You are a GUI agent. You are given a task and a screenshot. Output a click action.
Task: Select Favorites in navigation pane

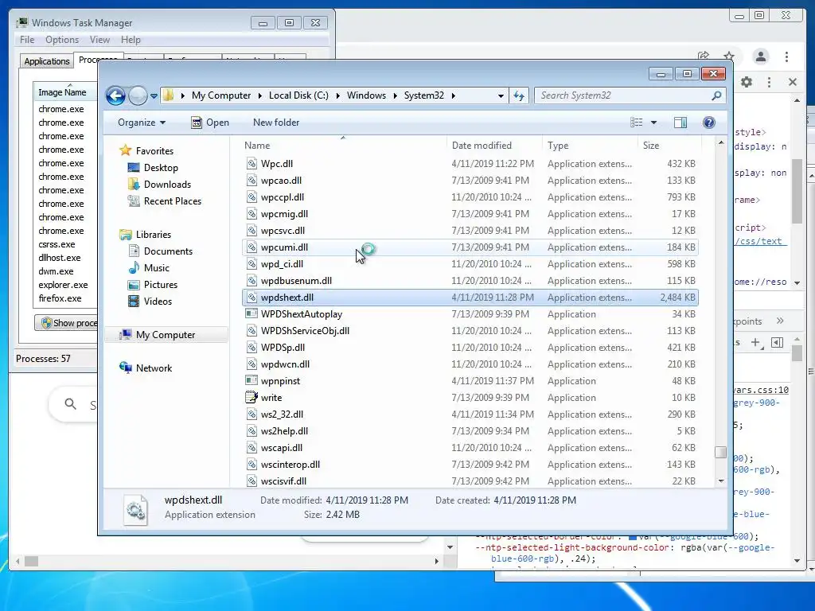click(154, 151)
